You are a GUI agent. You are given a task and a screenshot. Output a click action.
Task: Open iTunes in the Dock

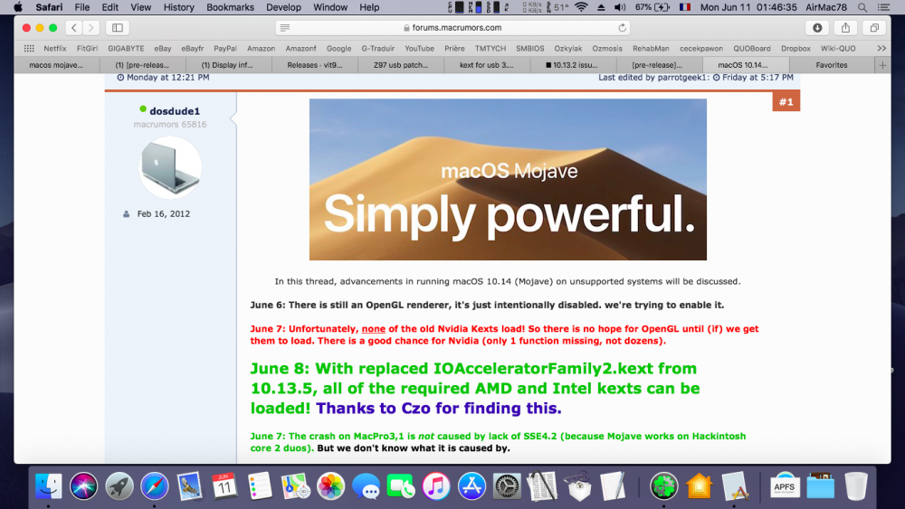point(436,485)
